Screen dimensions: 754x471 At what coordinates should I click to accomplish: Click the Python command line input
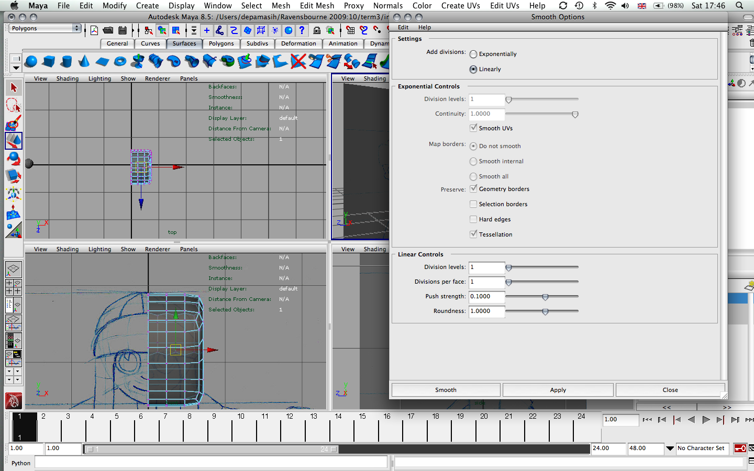tap(211, 463)
